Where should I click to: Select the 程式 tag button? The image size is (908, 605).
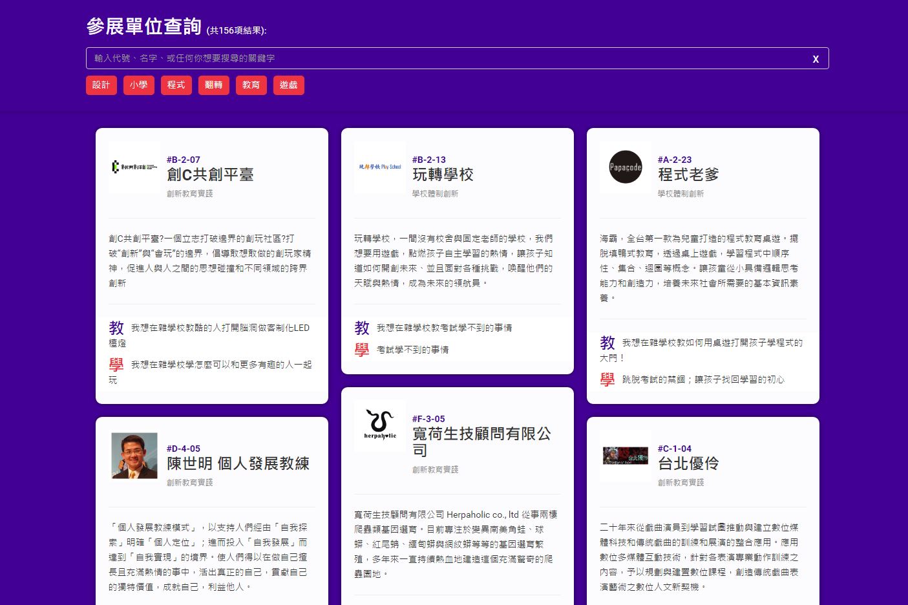click(176, 85)
